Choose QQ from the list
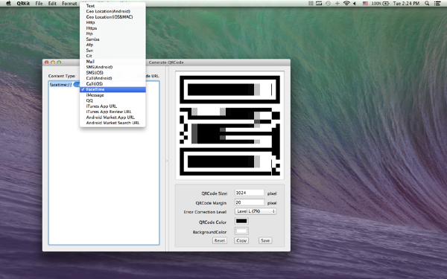447x279 pixels. pyautogui.click(x=112, y=100)
